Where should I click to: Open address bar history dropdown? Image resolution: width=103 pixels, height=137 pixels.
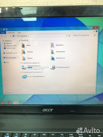(x=67, y=36)
